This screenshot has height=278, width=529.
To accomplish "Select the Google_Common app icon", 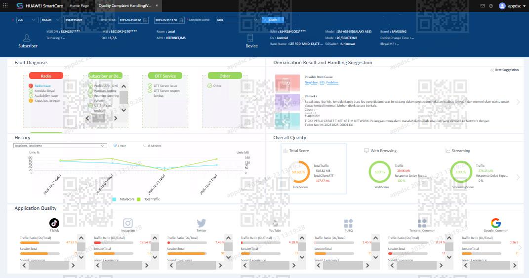I will pos(495,223).
